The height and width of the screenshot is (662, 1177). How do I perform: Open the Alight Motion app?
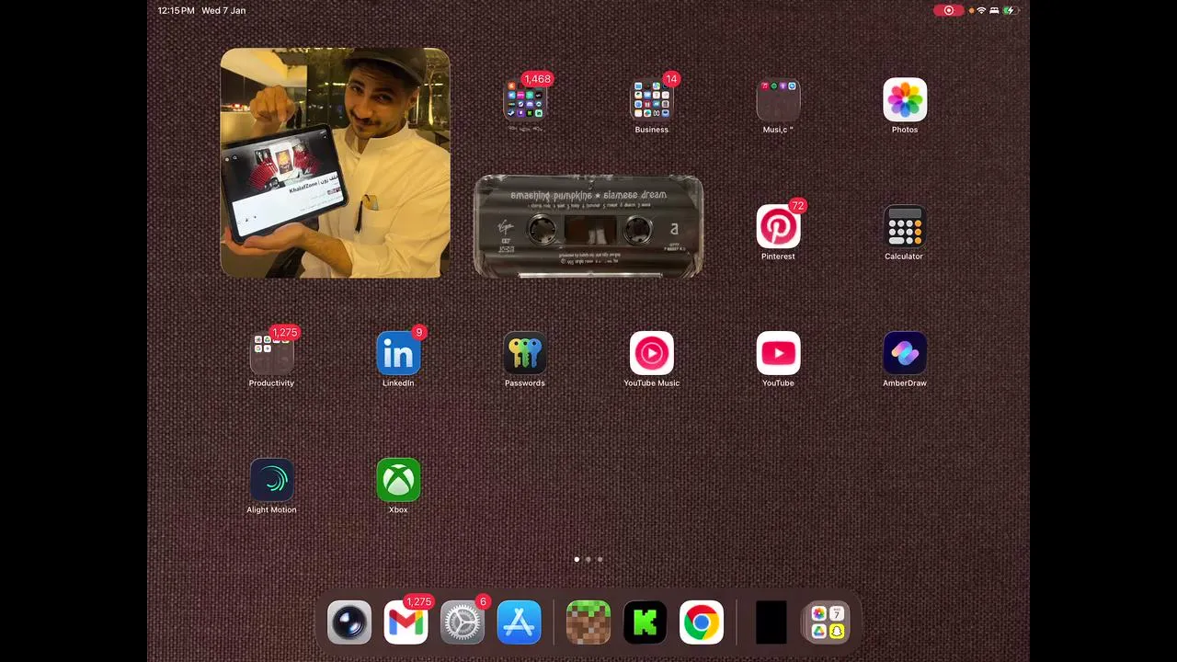coord(272,481)
